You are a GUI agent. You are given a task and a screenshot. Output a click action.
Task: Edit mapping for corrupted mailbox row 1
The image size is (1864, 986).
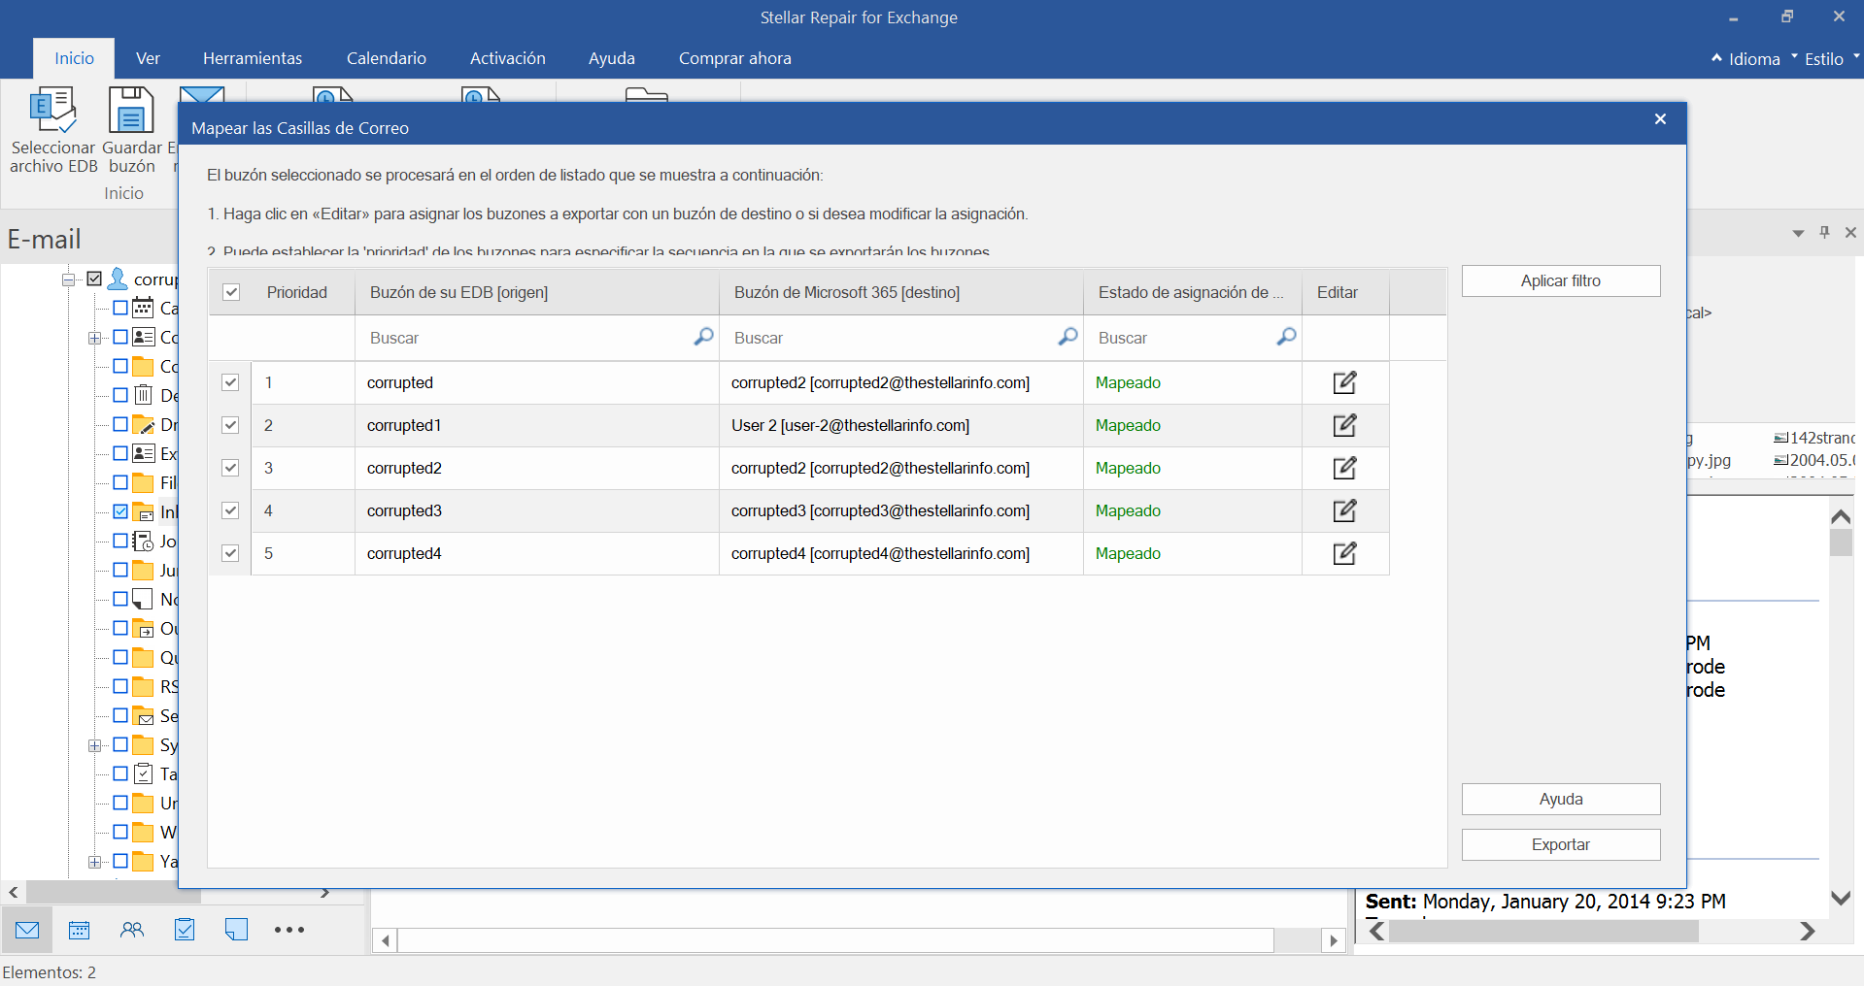pos(1344,382)
